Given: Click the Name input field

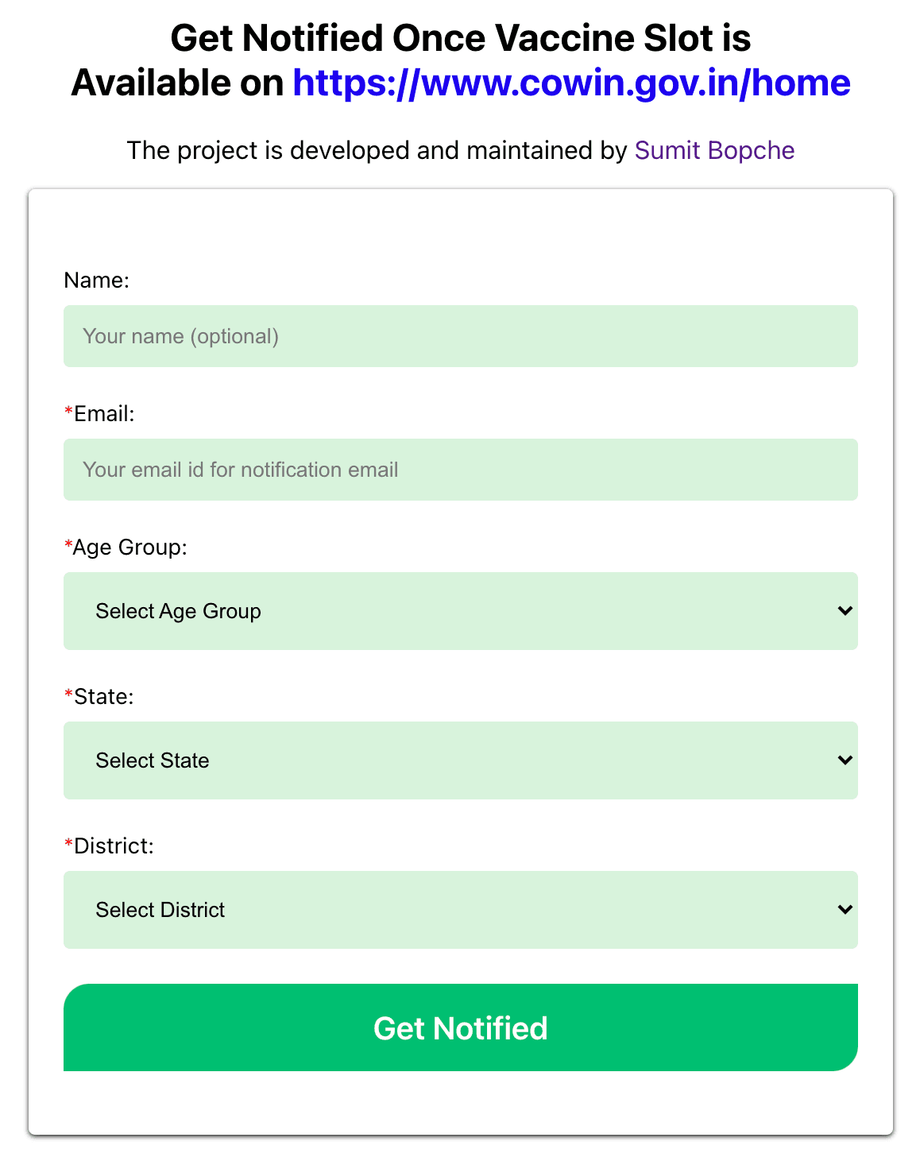Looking at the screenshot, I should 461,336.
